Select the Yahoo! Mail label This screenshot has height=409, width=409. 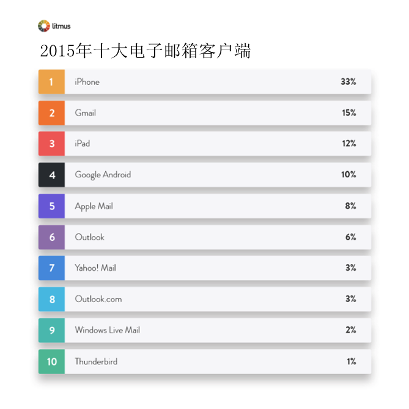tap(95, 268)
